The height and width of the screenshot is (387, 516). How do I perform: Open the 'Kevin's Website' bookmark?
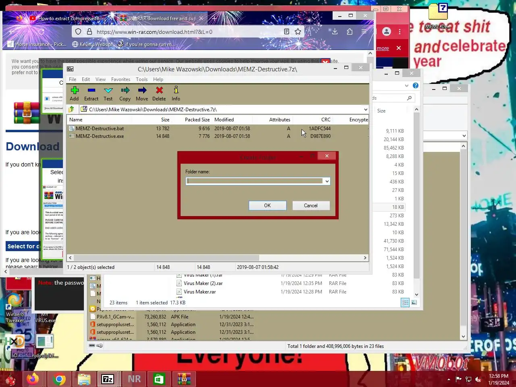pos(93,44)
